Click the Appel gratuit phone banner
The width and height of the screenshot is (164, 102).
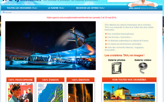143,8
